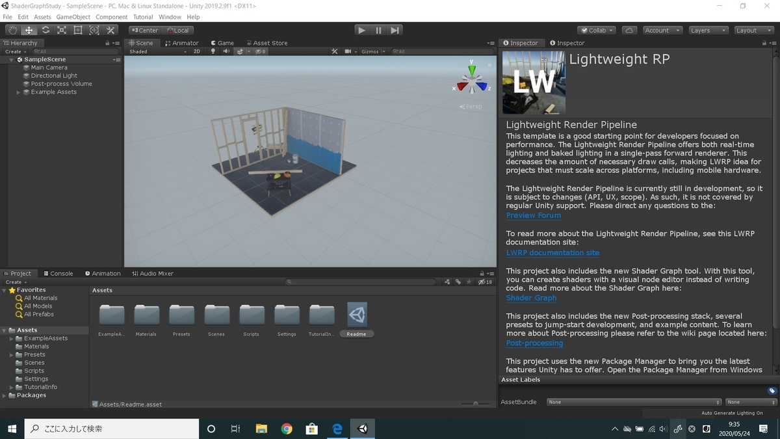Screen dimensions: 780x439
Task: Click the Project panel search field
Action: click(x=361, y=282)
